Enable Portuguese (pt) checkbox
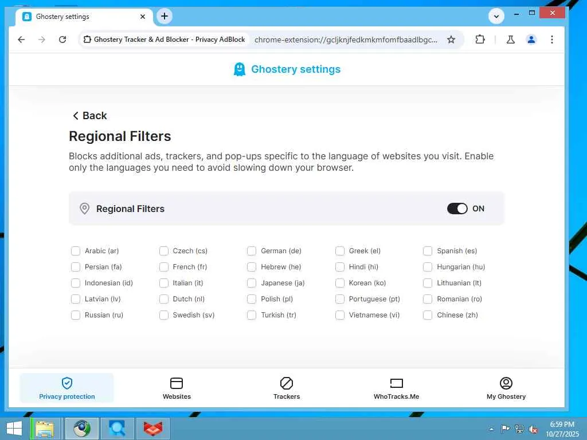587x440 pixels. click(340, 299)
